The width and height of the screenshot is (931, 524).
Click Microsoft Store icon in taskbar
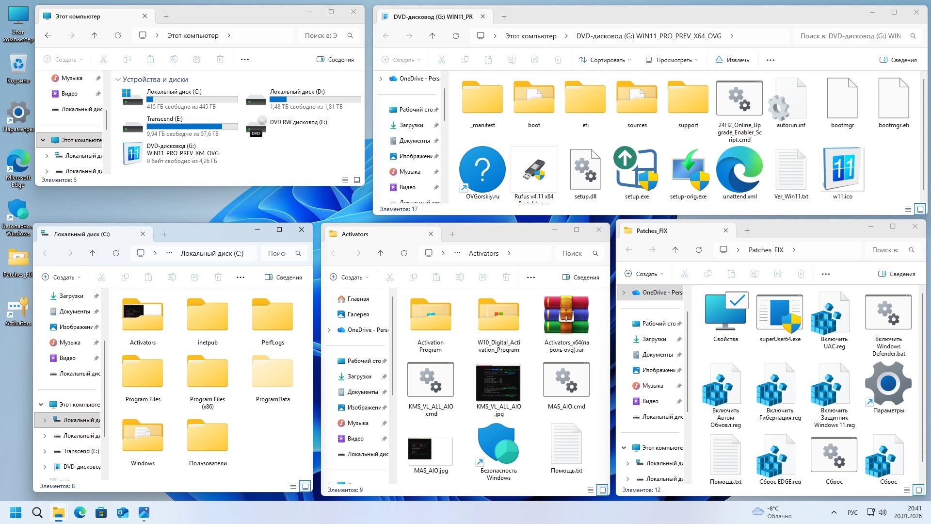(101, 512)
